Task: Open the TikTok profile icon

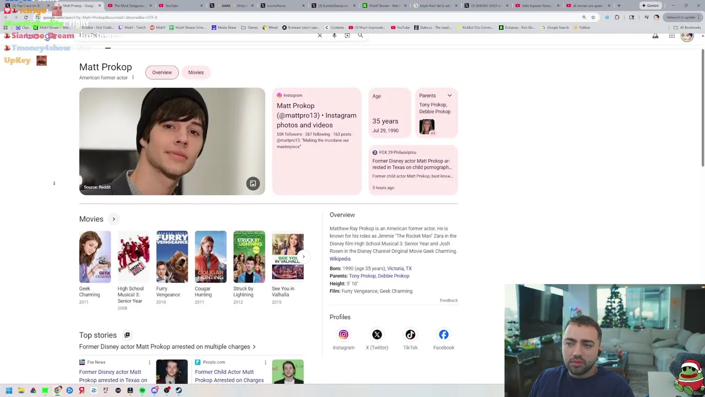Action: point(410,335)
